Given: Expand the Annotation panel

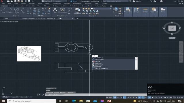Looking at the screenshot, I should [62, 16].
